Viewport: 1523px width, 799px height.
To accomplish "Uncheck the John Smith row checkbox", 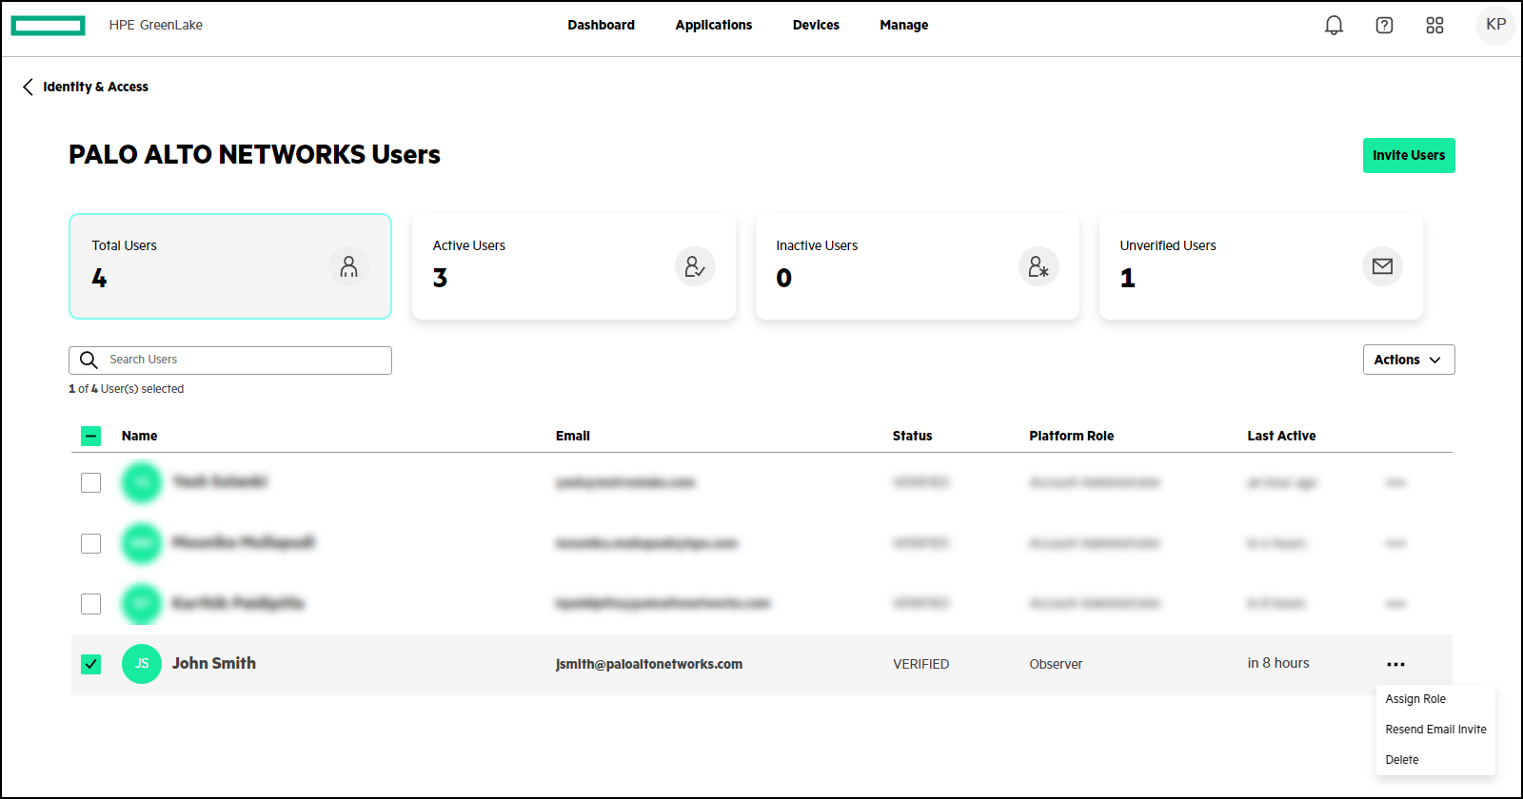I will [91, 664].
